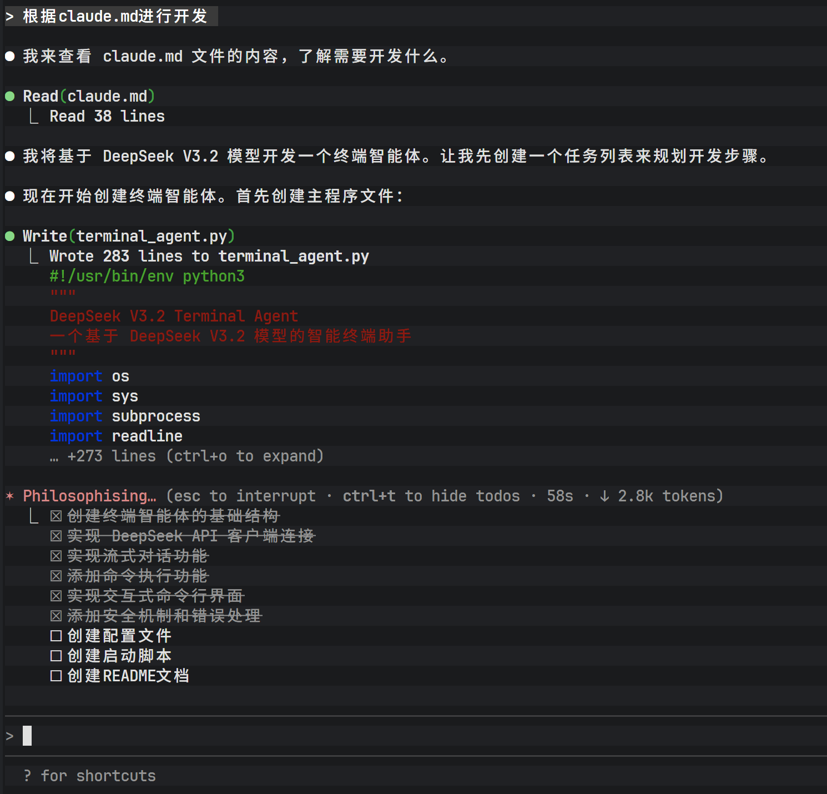Focus the command prompt input line
Viewport: 827px width, 794px height.
[x=389, y=736]
